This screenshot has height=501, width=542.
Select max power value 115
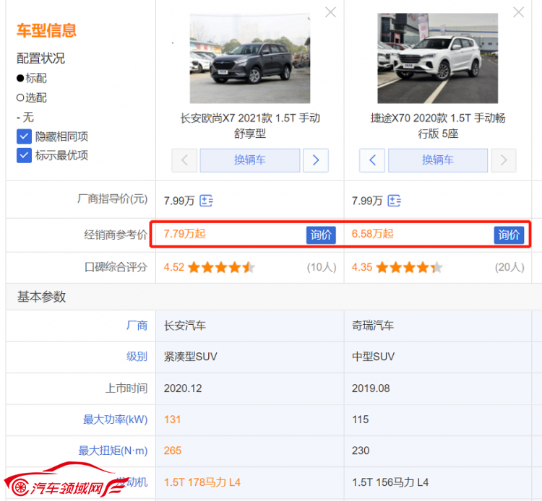click(x=360, y=419)
